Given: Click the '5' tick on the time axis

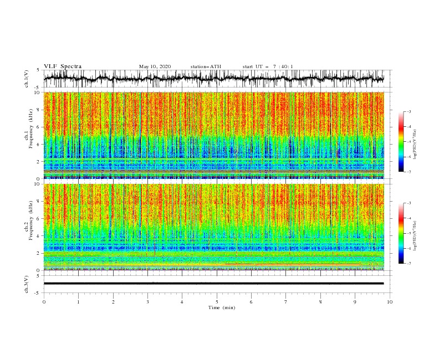Looking at the screenshot, I should (217, 302).
